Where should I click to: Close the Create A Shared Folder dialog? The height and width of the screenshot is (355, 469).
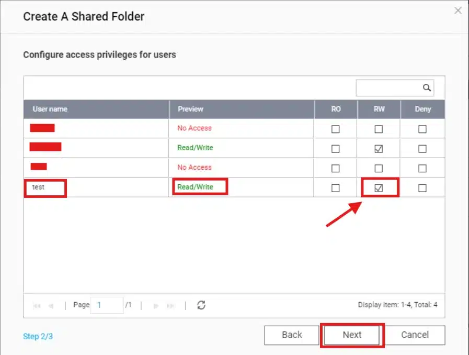(x=458, y=10)
